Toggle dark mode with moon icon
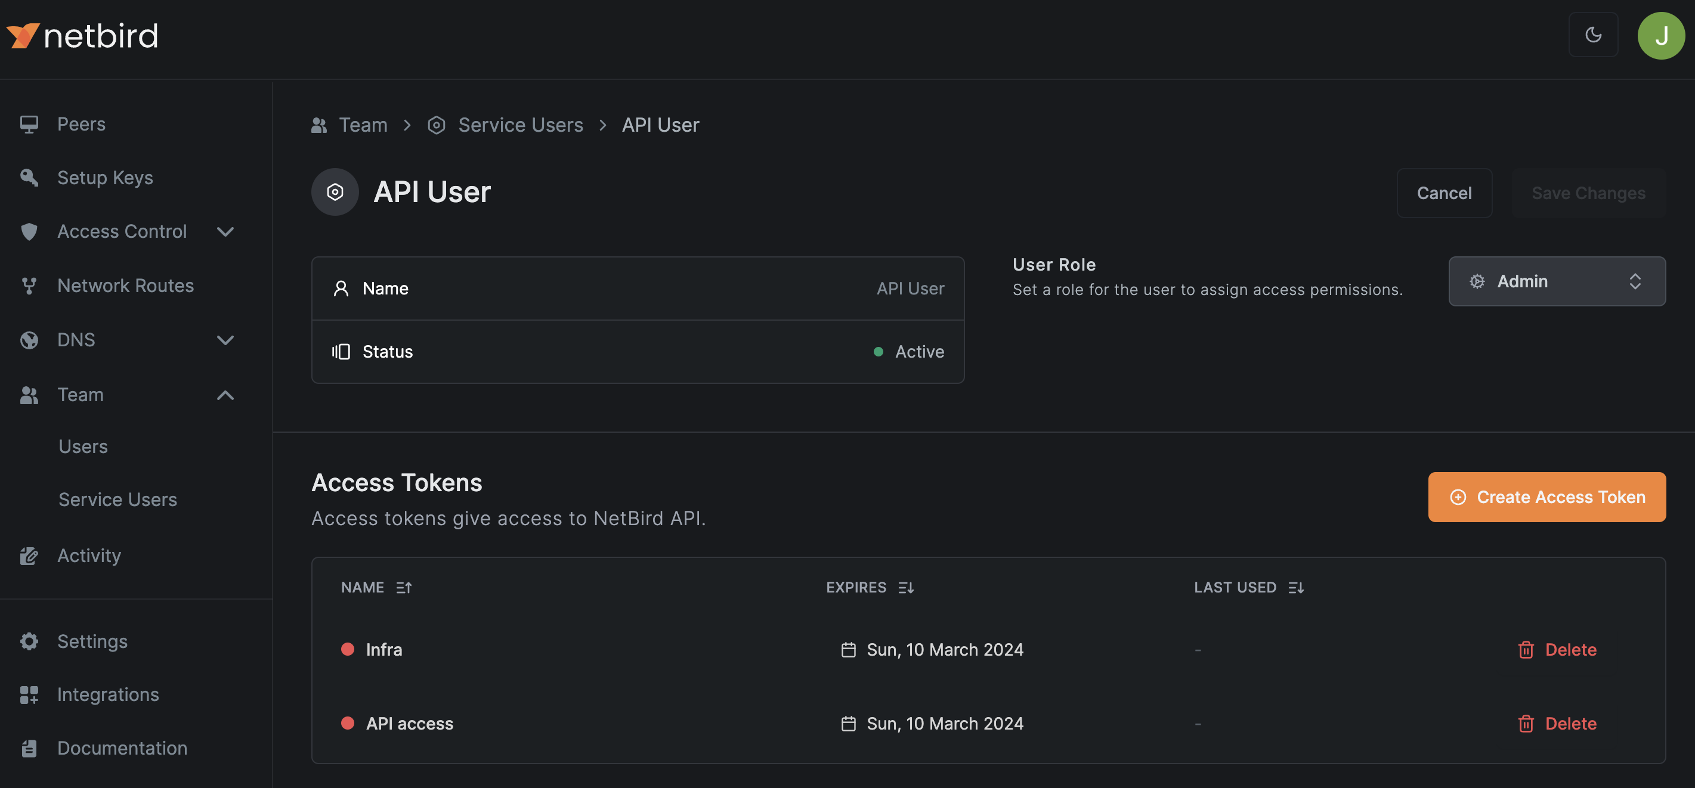Viewport: 1695px width, 788px height. pos(1592,35)
